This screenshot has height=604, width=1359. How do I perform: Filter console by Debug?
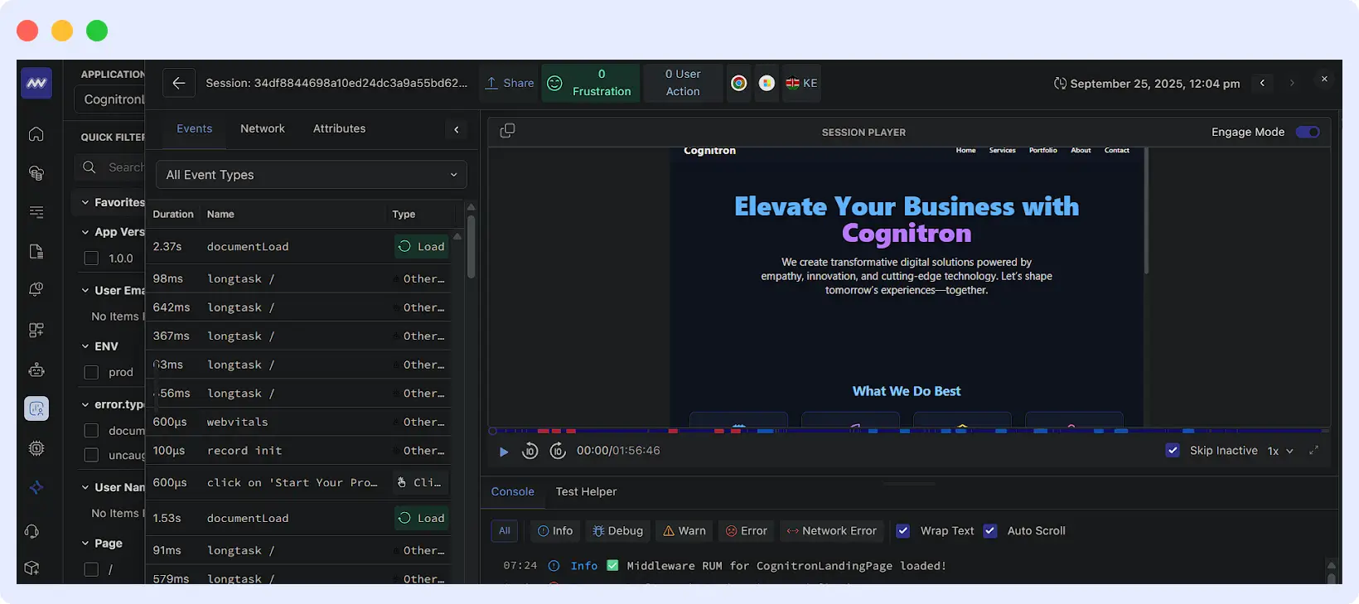click(x=618, y=531)
